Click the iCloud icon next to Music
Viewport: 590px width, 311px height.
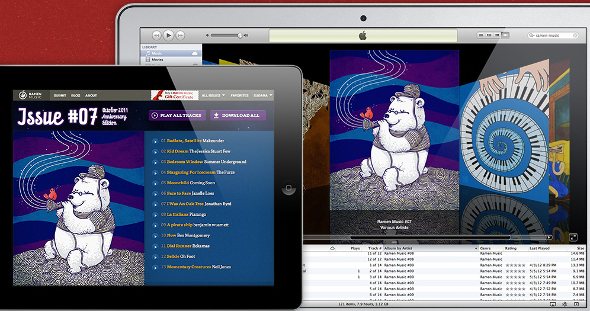click(194, 53)
